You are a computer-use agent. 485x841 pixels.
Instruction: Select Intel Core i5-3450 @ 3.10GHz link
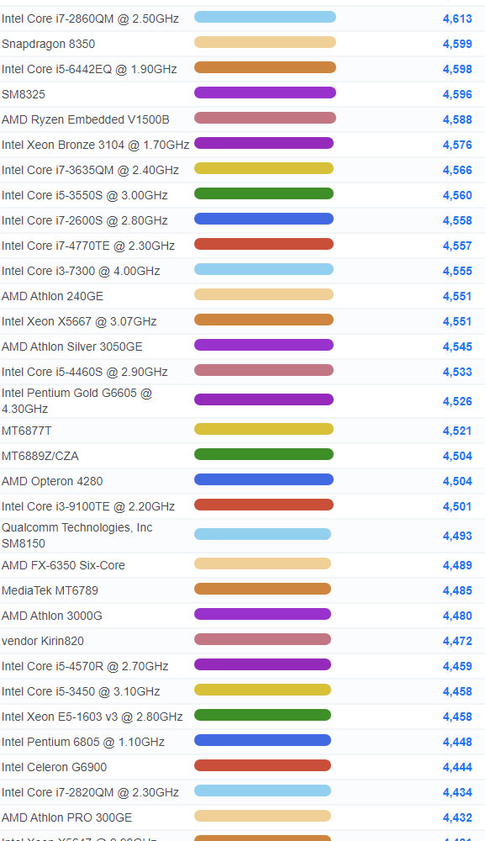81,691
